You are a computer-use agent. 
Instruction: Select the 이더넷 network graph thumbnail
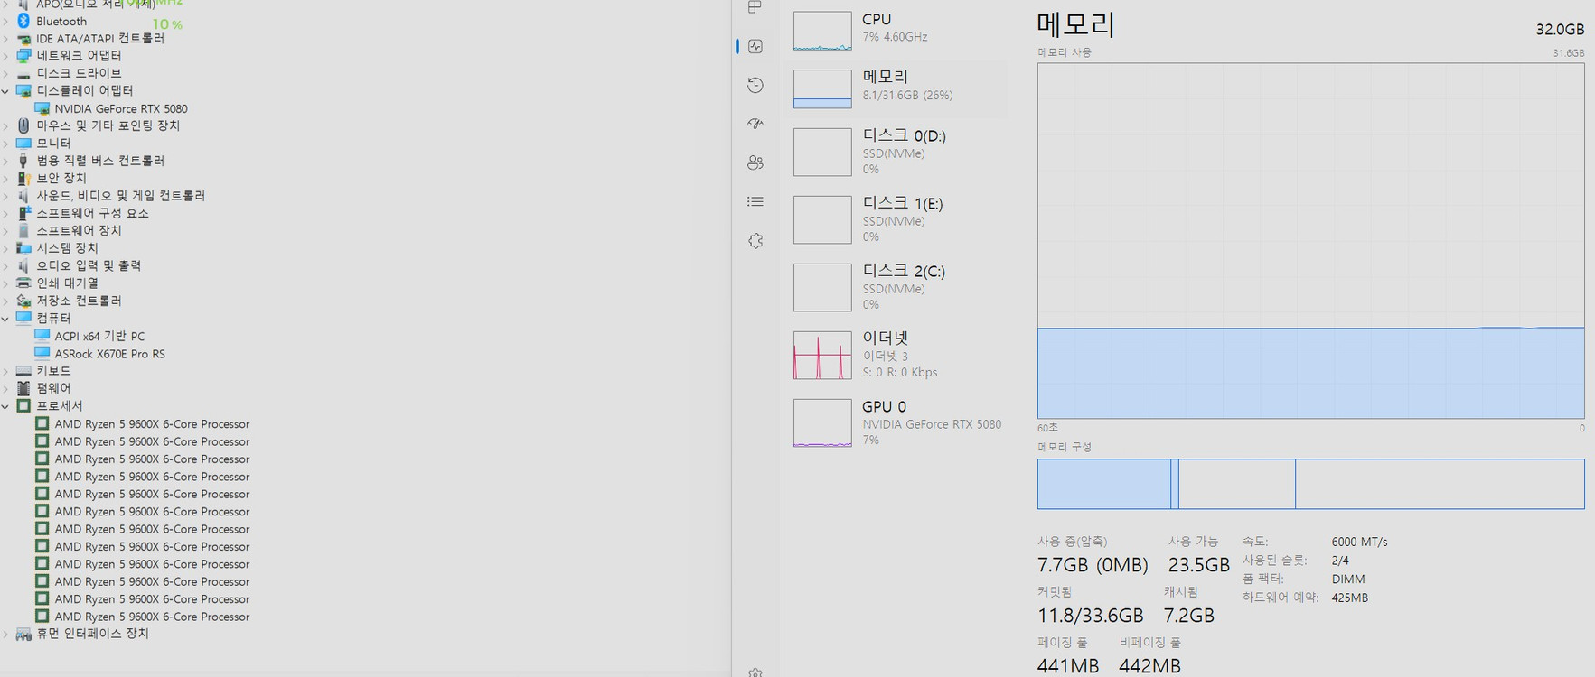point(822,355)
